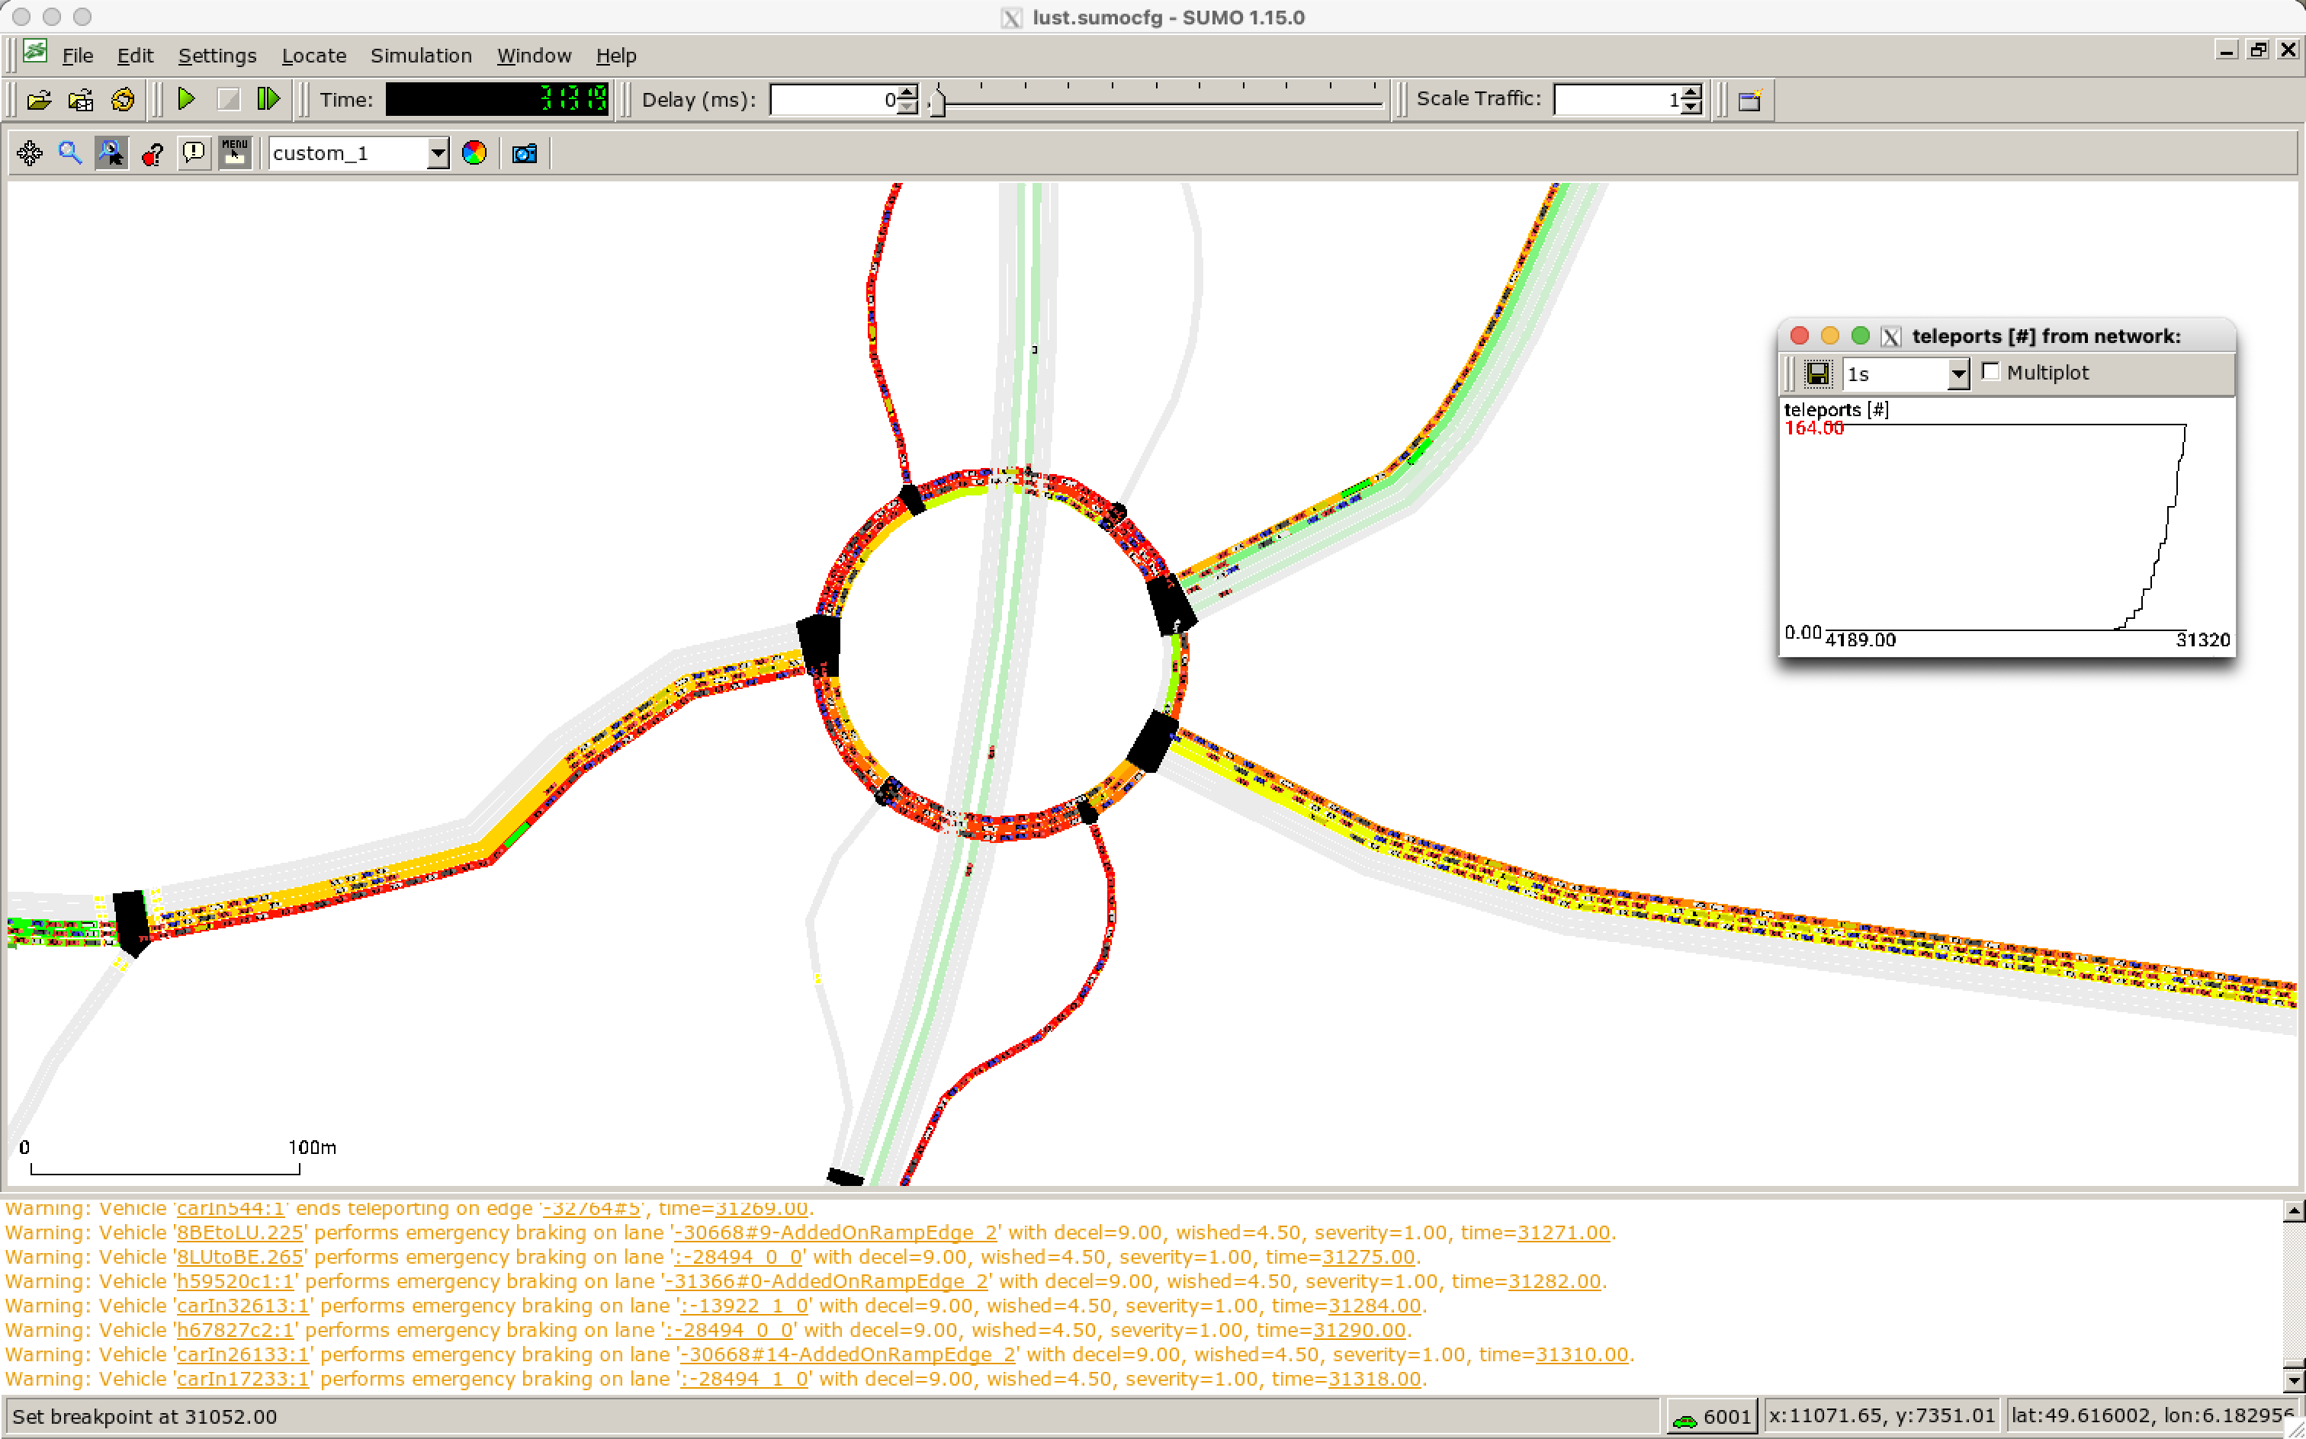Image resolution: width=2306 pixels, height=1439 pixels.
Task: Click the edit viewport magnifier icon
Action: [69, 153]
